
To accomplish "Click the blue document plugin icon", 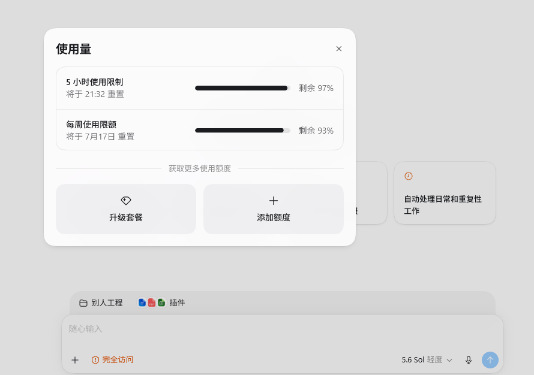I will pyautogui.click(x=142, y=303).
